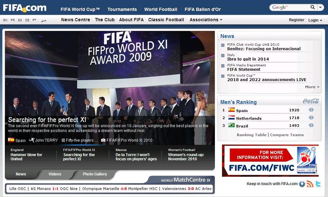Open World MatchCentre link
This screenshot has height=197, width=328.
click(185, 180)
